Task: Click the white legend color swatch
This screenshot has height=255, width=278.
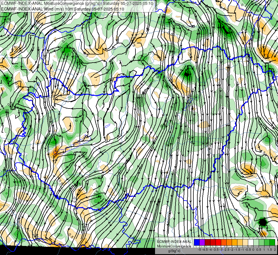Action: pyautogui.click(x=251, y=242)
